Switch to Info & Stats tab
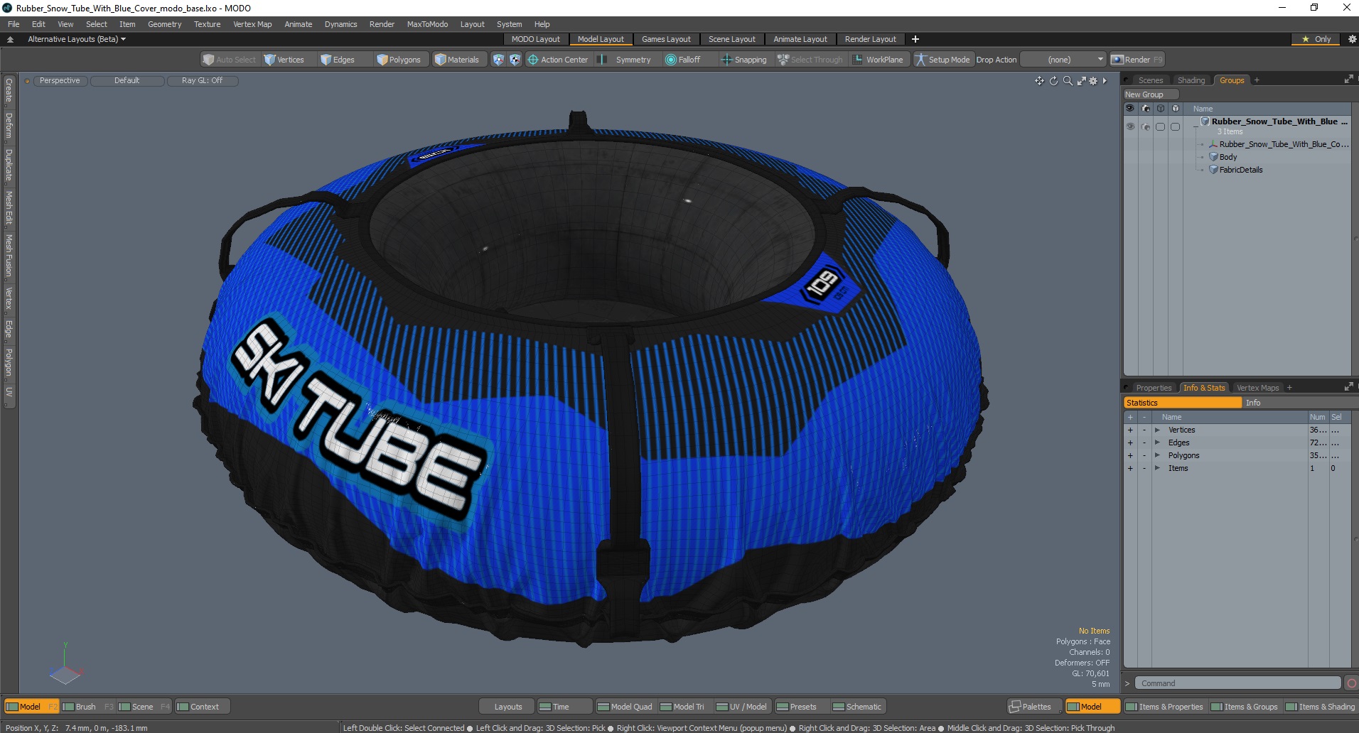Viewport: 1359px width, 733px height. [1203, 388]
